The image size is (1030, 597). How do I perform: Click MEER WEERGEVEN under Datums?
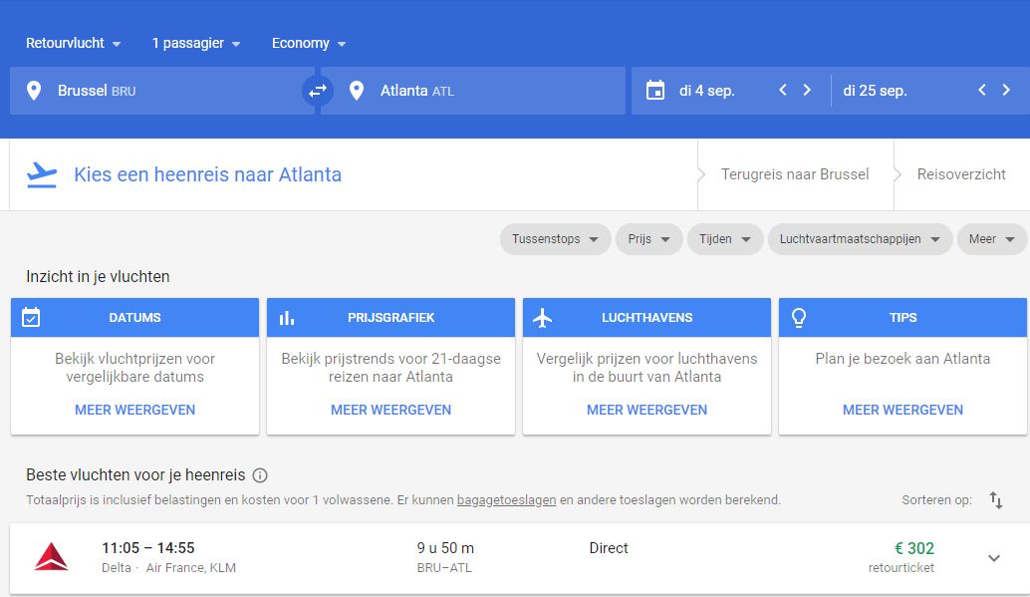pos(134,411)
